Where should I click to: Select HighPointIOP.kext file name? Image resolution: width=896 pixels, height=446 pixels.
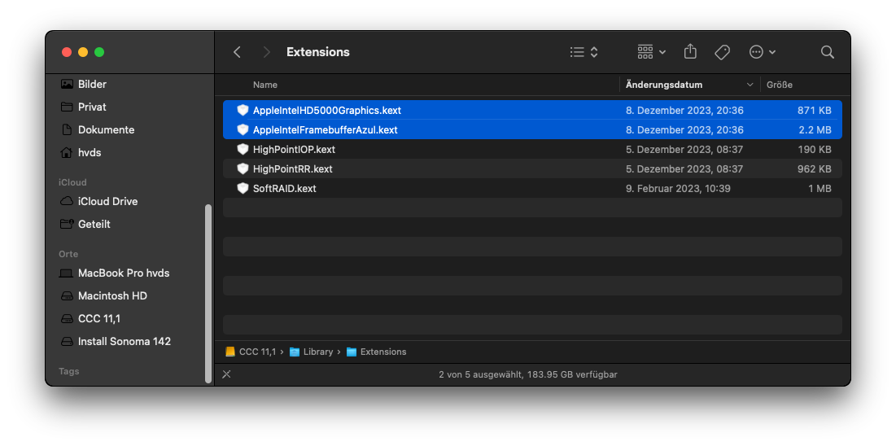tap(294, 149)
